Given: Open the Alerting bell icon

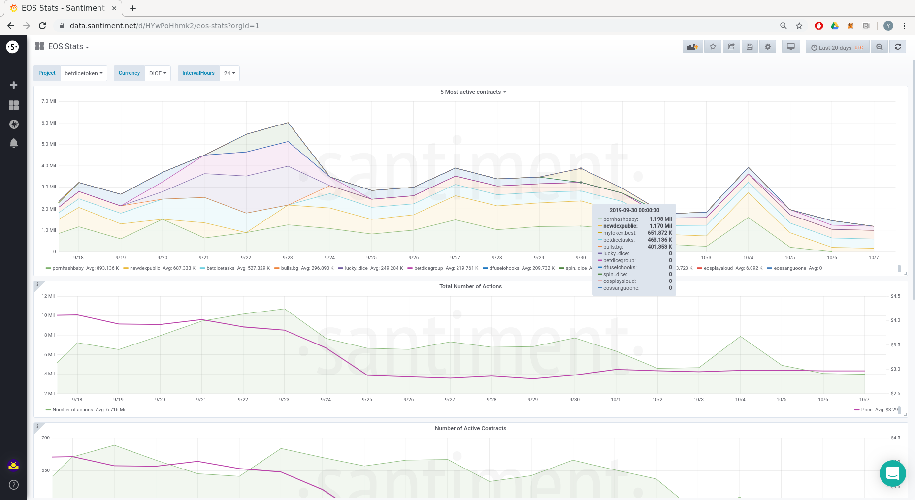Looking at the screenshot, I should point(14,143).
